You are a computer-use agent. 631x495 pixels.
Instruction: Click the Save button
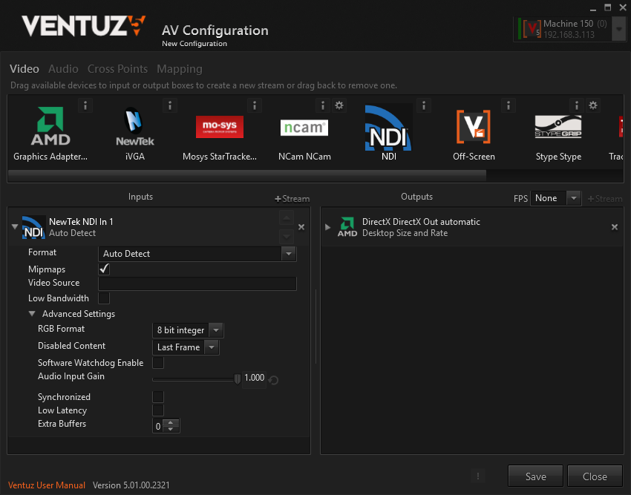(x=535, y=476)
